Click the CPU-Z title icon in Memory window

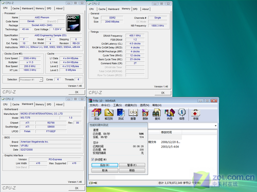89,4
